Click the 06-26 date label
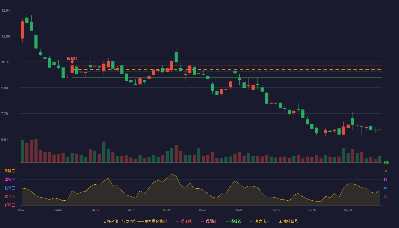399x228 pixels. (312, 210)
